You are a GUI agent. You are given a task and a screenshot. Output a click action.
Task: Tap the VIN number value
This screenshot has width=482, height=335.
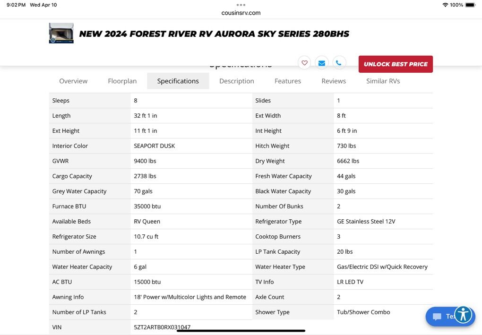pos(162,327)
